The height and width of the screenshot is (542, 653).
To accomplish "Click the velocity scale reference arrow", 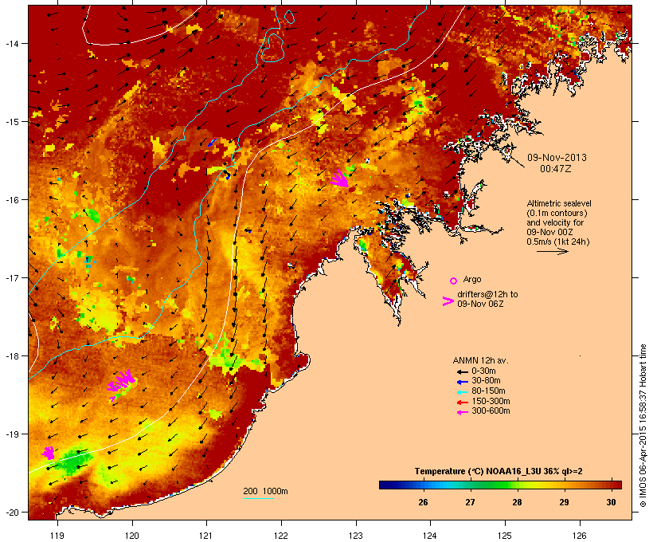I will coord(552,251).
